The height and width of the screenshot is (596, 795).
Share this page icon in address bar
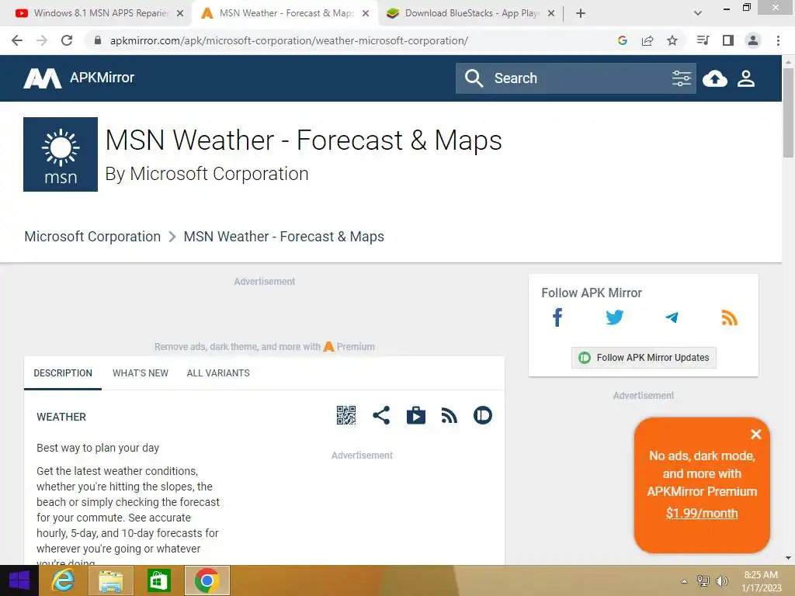647,40
